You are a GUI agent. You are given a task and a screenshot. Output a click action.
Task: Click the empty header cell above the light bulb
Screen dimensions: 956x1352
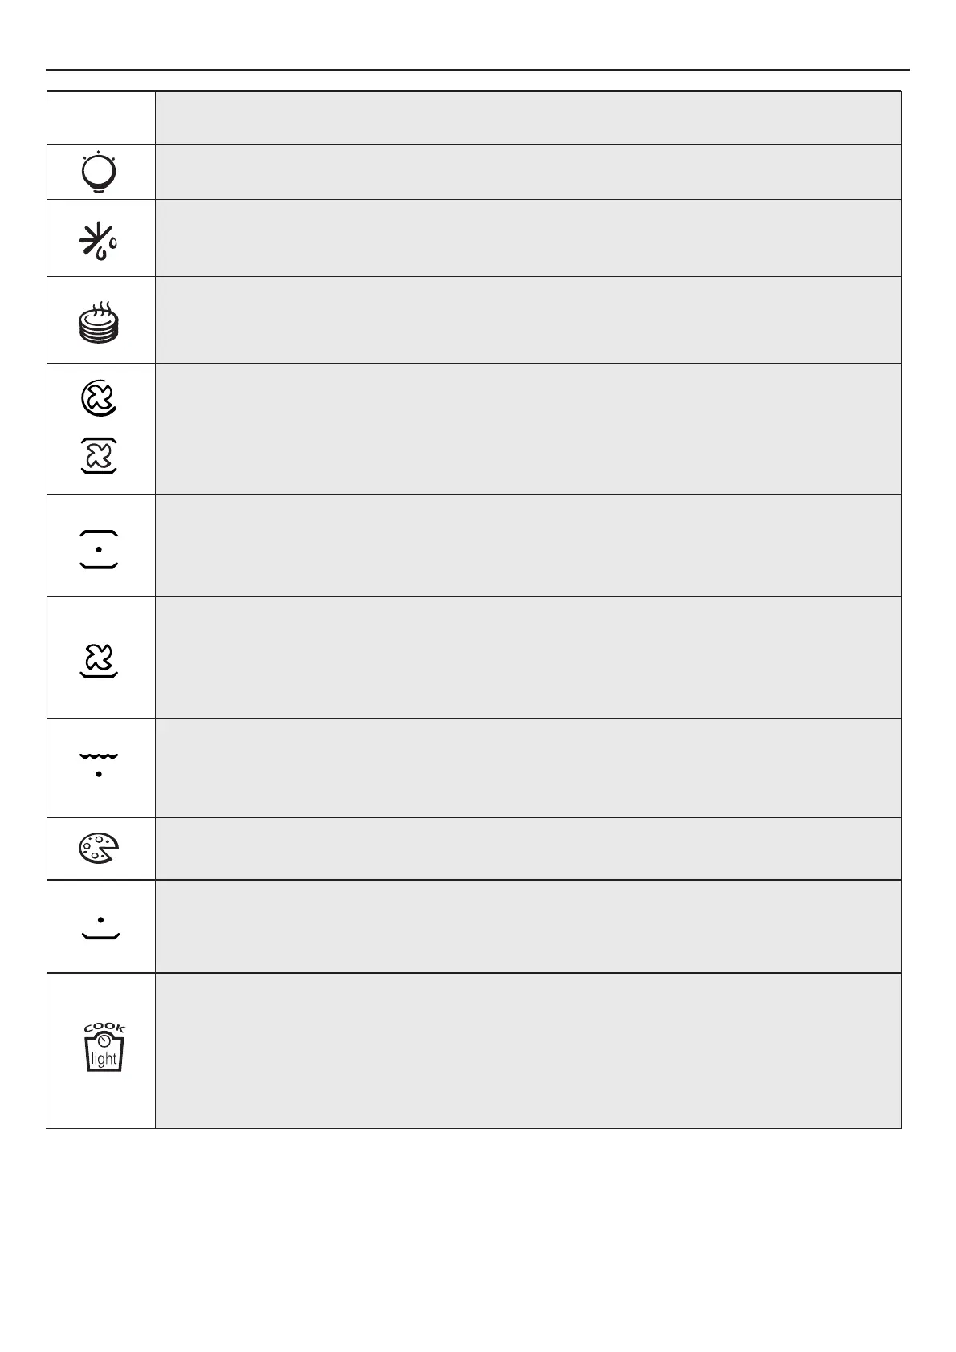tap(100, 117)
